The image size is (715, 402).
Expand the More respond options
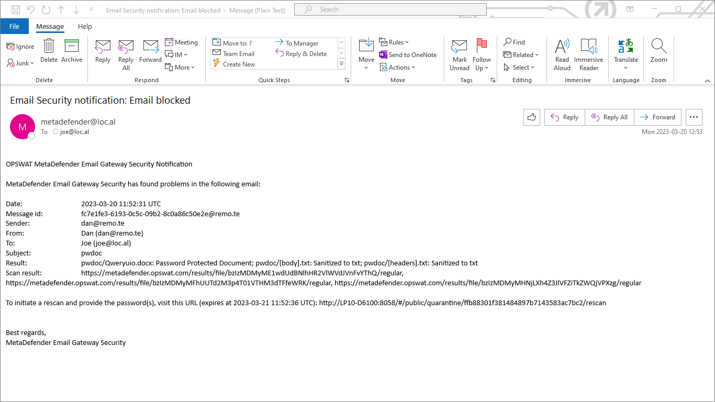pyautogui.click(x=180, y=67)
